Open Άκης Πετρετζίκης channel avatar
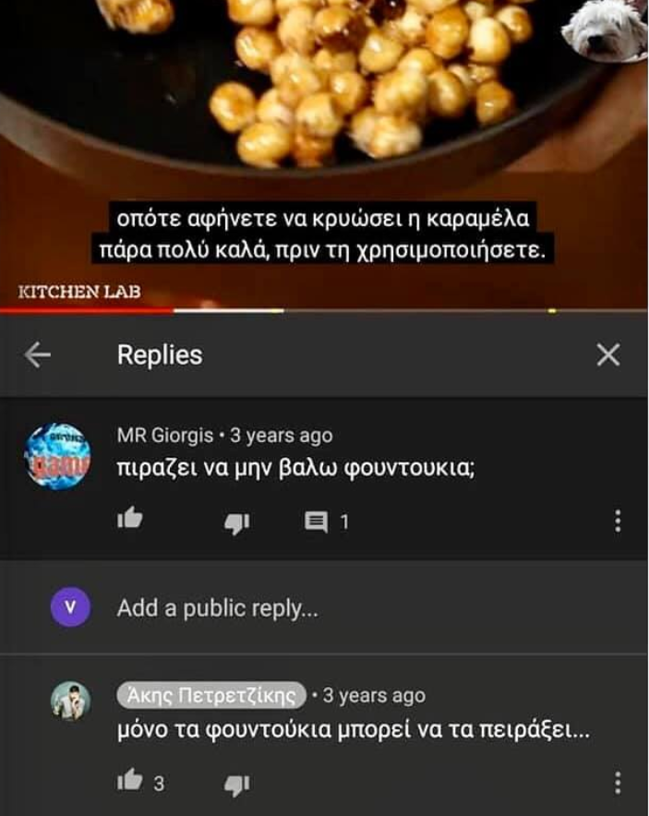Screen dimensions: 649x816 (71, 701)
